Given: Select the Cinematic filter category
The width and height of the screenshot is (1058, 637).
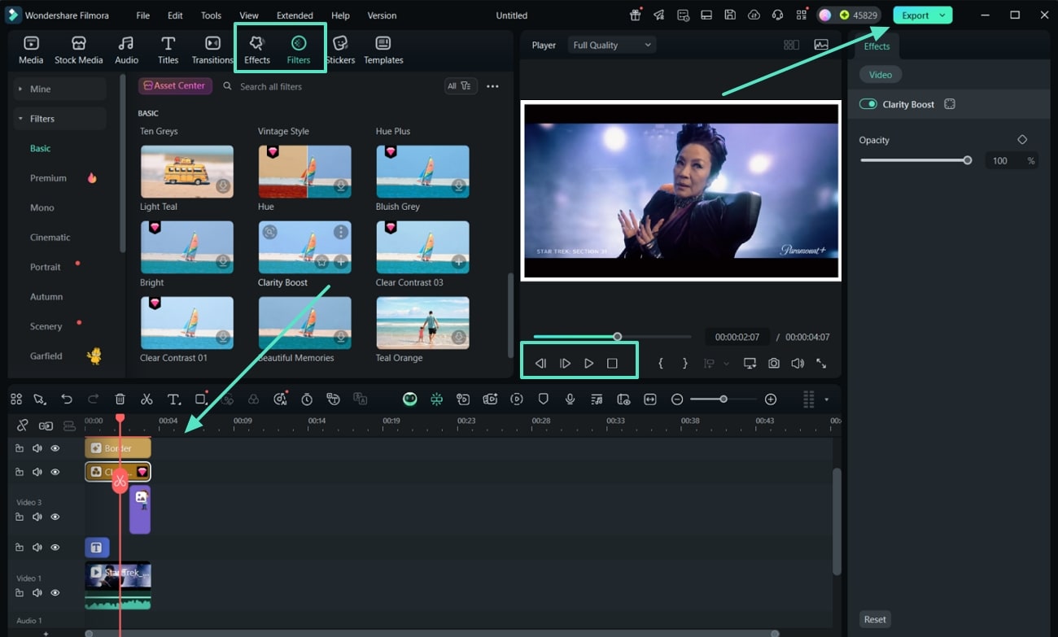Looking at the screenshot, I should click(50, 238).
